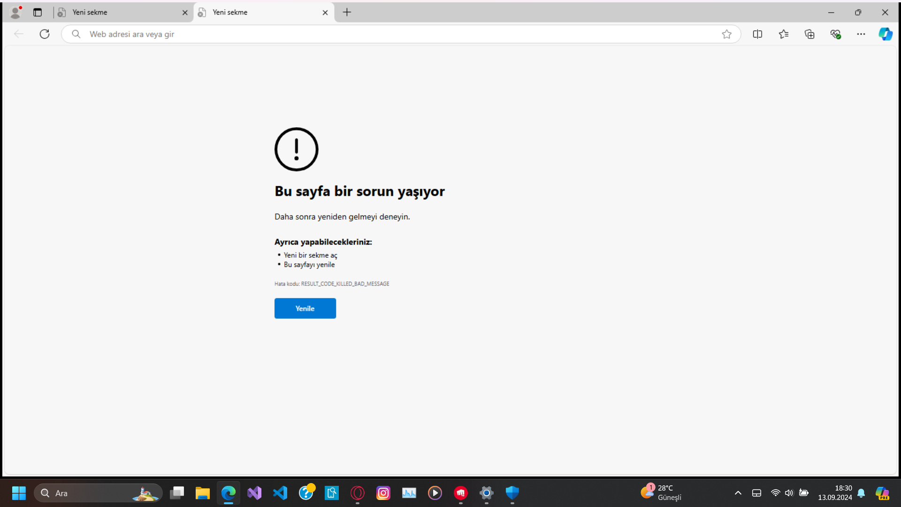Screen dimensions: 901x507
Task: Click the page refresh icon
Action: coord(45,34)
